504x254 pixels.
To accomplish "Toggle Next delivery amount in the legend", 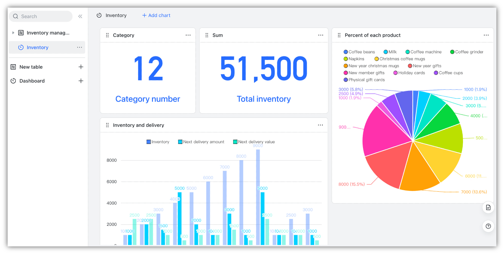I will click(201, 142).
